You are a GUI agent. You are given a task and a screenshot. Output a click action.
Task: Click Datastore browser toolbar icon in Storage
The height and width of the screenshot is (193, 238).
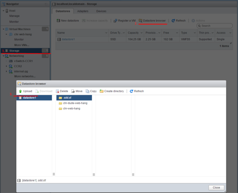tap(140, 21)
